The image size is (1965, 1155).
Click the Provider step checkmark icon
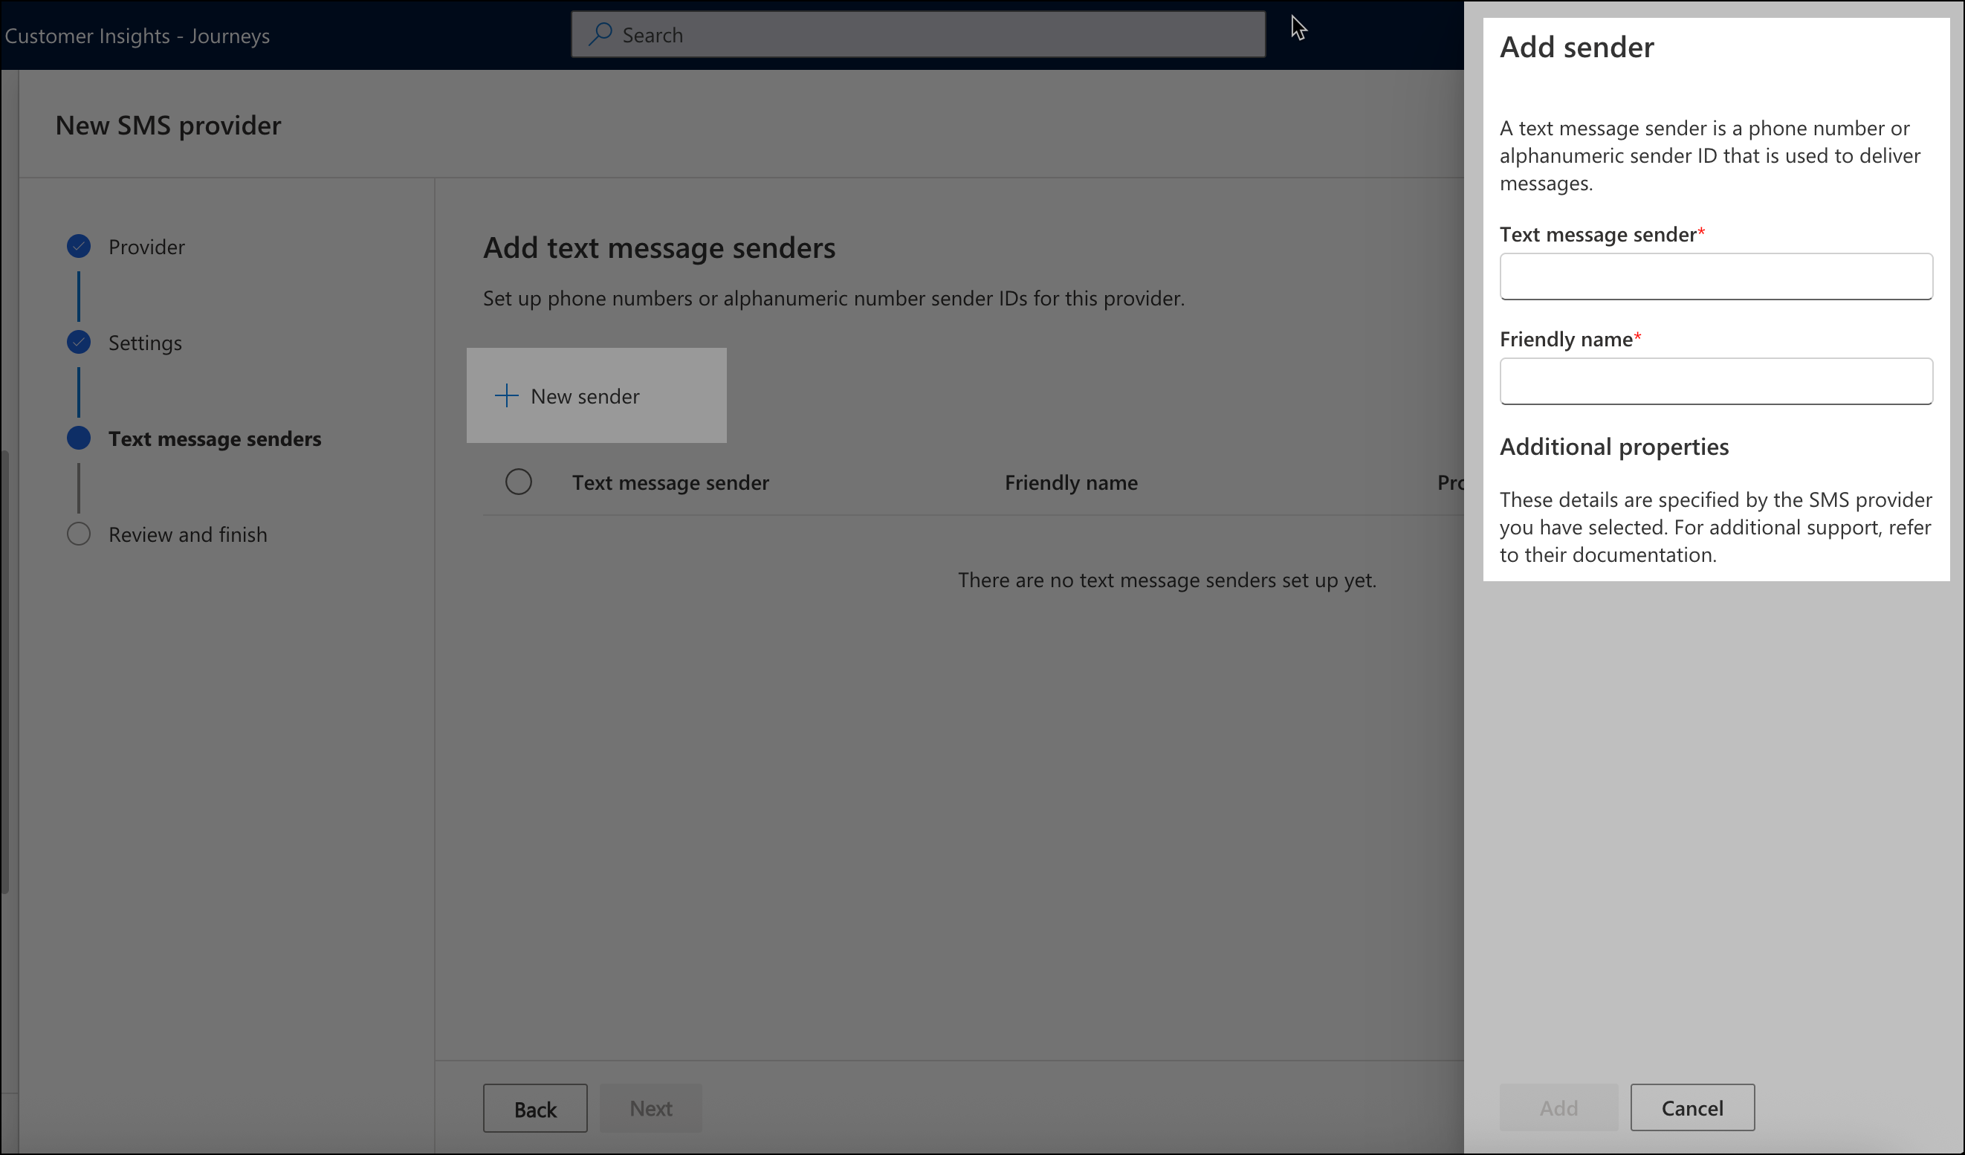pos(78,246)
